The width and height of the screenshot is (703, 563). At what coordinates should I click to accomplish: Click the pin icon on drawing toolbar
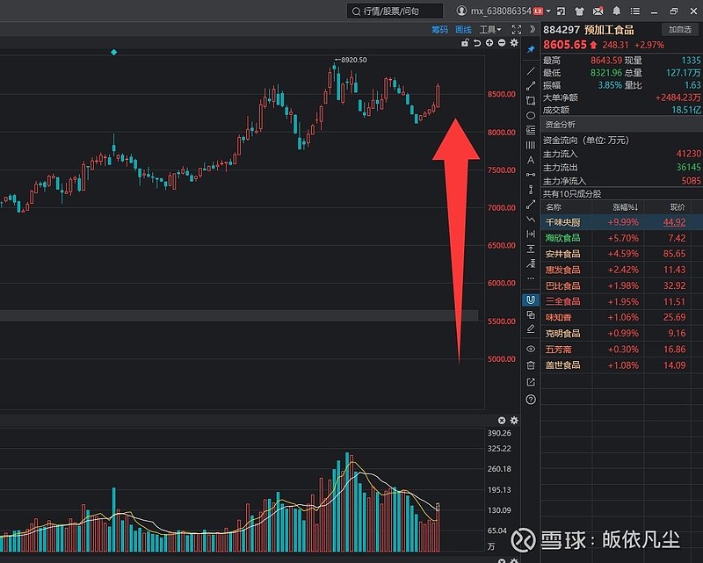tap(531, 49)
